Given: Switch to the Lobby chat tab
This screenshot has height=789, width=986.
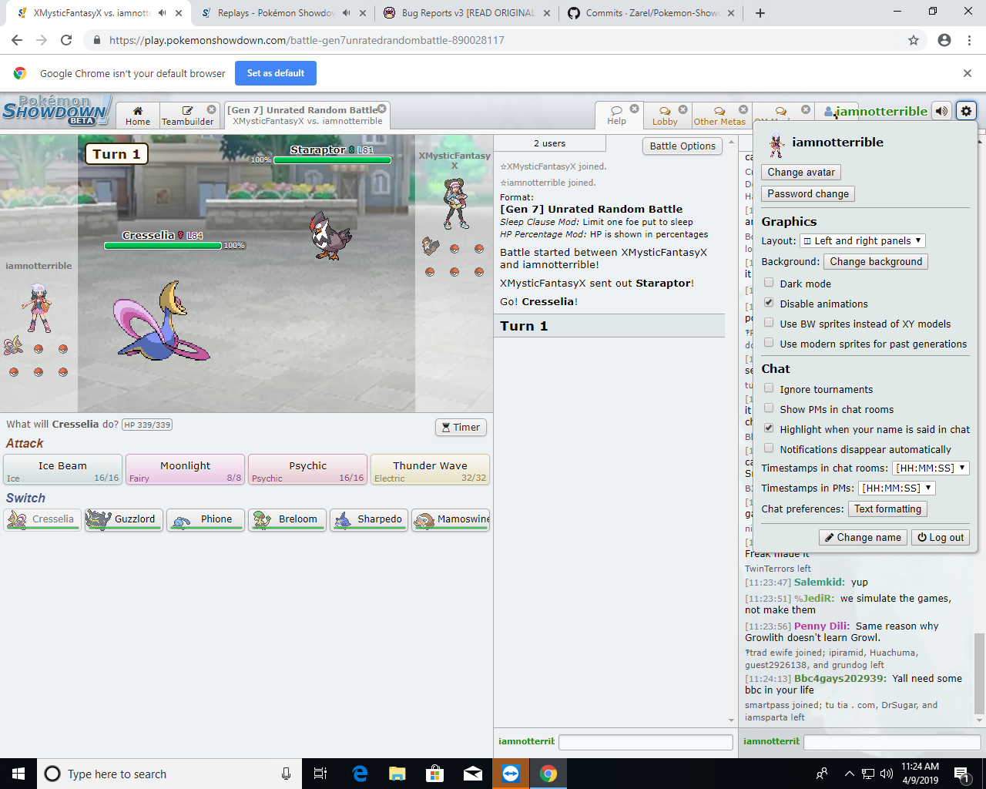Looking at the screenshot, I should 666,116.
